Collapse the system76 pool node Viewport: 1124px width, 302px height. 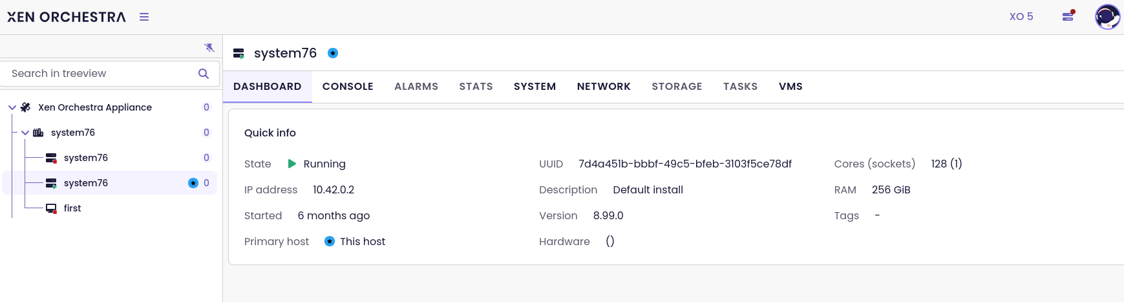pos(25,133)
